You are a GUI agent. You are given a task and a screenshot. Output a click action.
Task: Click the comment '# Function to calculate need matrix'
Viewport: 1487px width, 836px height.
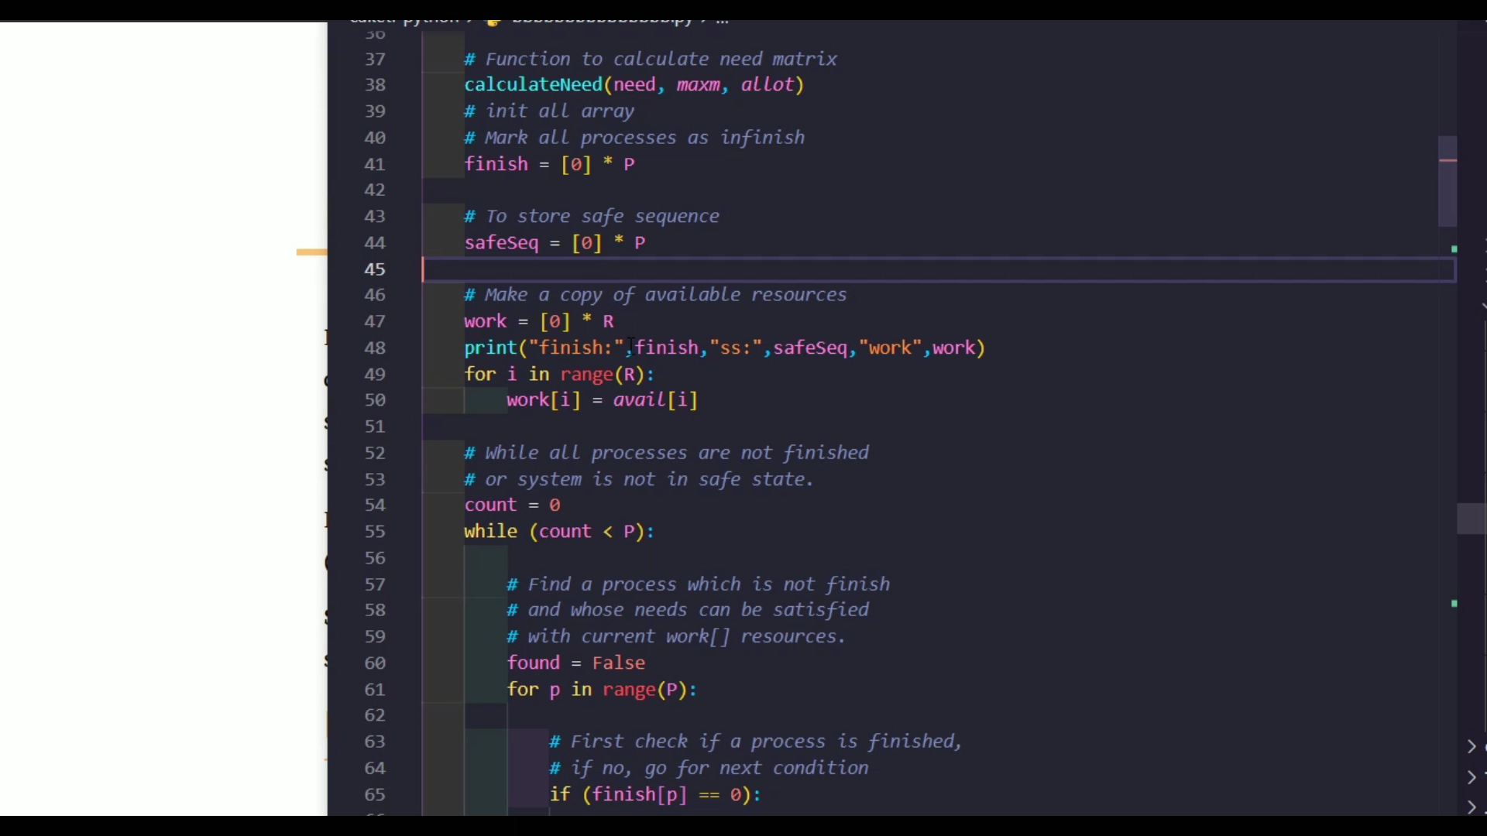click(x=651, y=60)
